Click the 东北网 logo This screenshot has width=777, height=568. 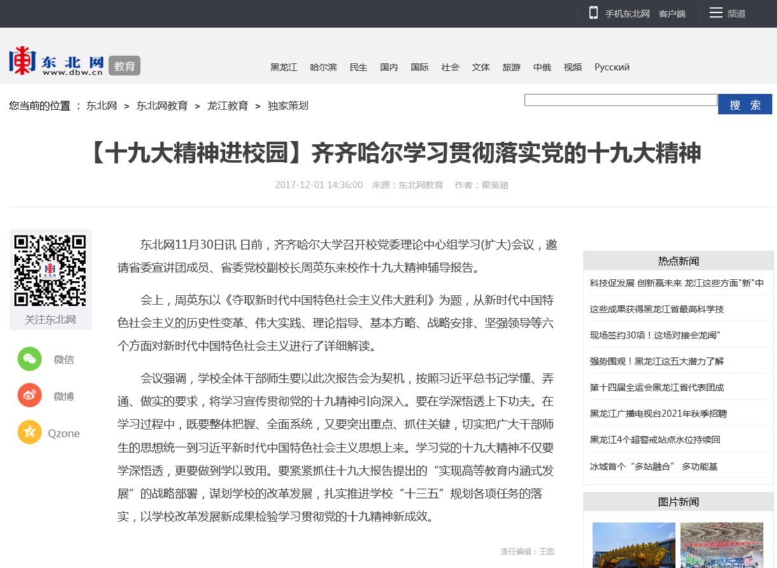56,62
